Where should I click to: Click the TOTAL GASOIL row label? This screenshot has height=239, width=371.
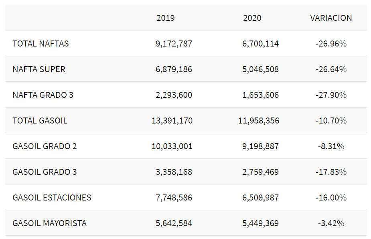40,121
